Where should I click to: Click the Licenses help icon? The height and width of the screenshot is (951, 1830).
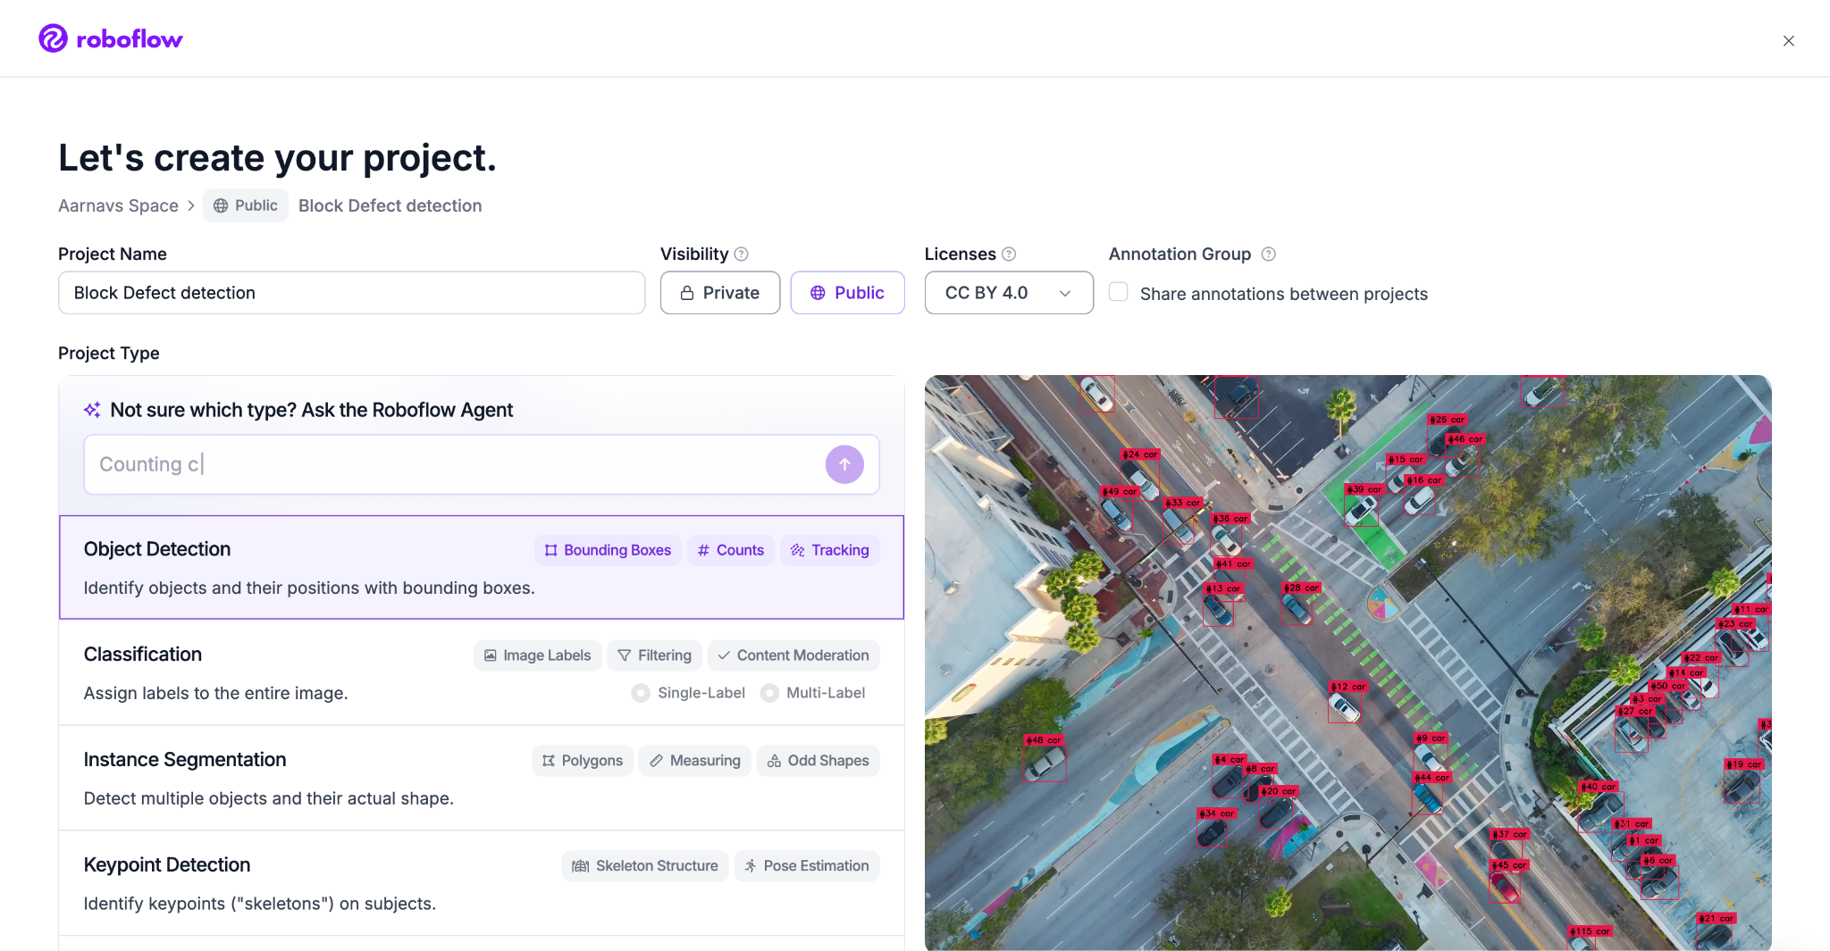pyautogui.click(x=1009, y=254)
